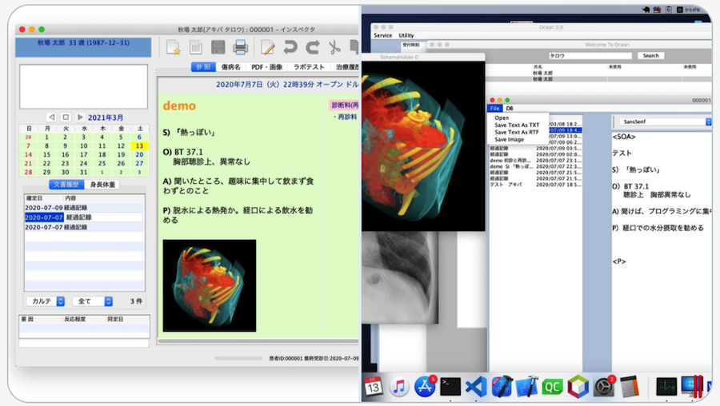Image resolution: width=720 pixels, height=406 pixels.
Task: Open the SansSerif font dropdown
Action: pyautogui.click(x=664, y=121)
